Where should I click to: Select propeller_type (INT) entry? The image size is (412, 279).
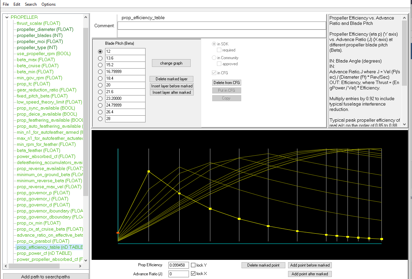pyautogui.click(x=37, y=47)
